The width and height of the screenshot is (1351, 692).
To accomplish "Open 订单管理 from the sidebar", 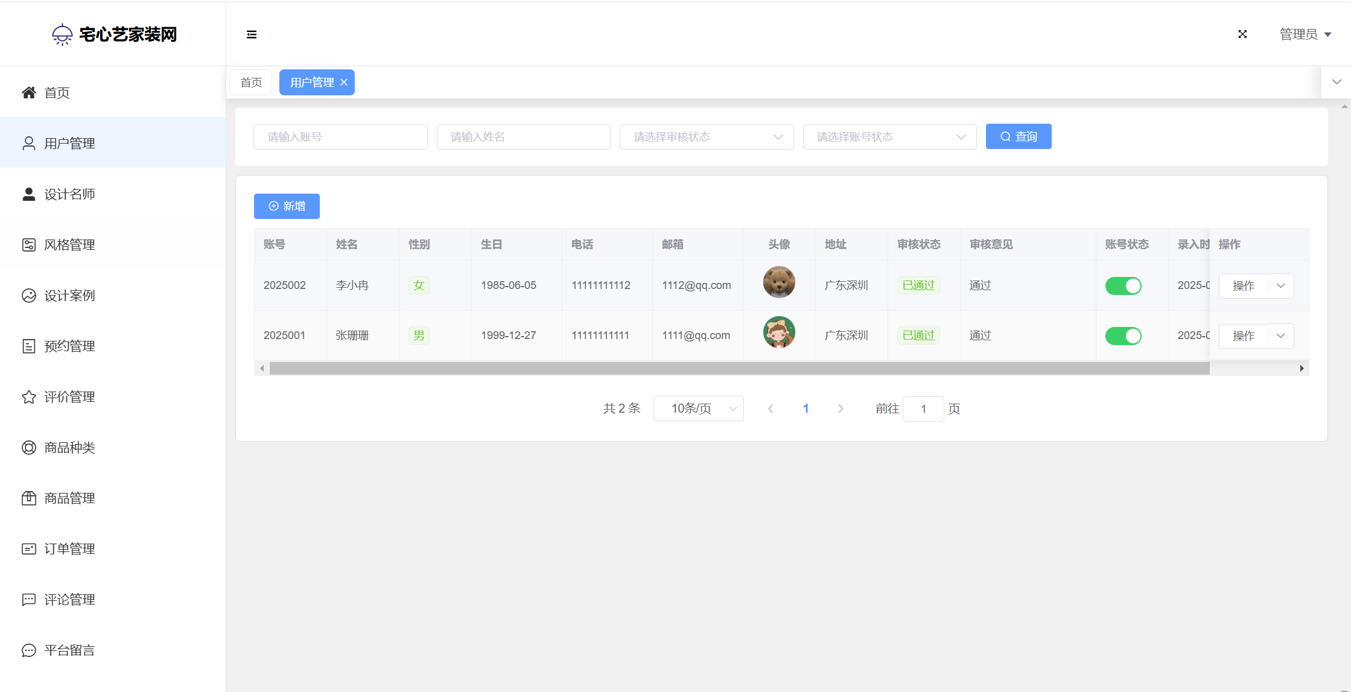I will pyautogui.click(x=69, y=549).
